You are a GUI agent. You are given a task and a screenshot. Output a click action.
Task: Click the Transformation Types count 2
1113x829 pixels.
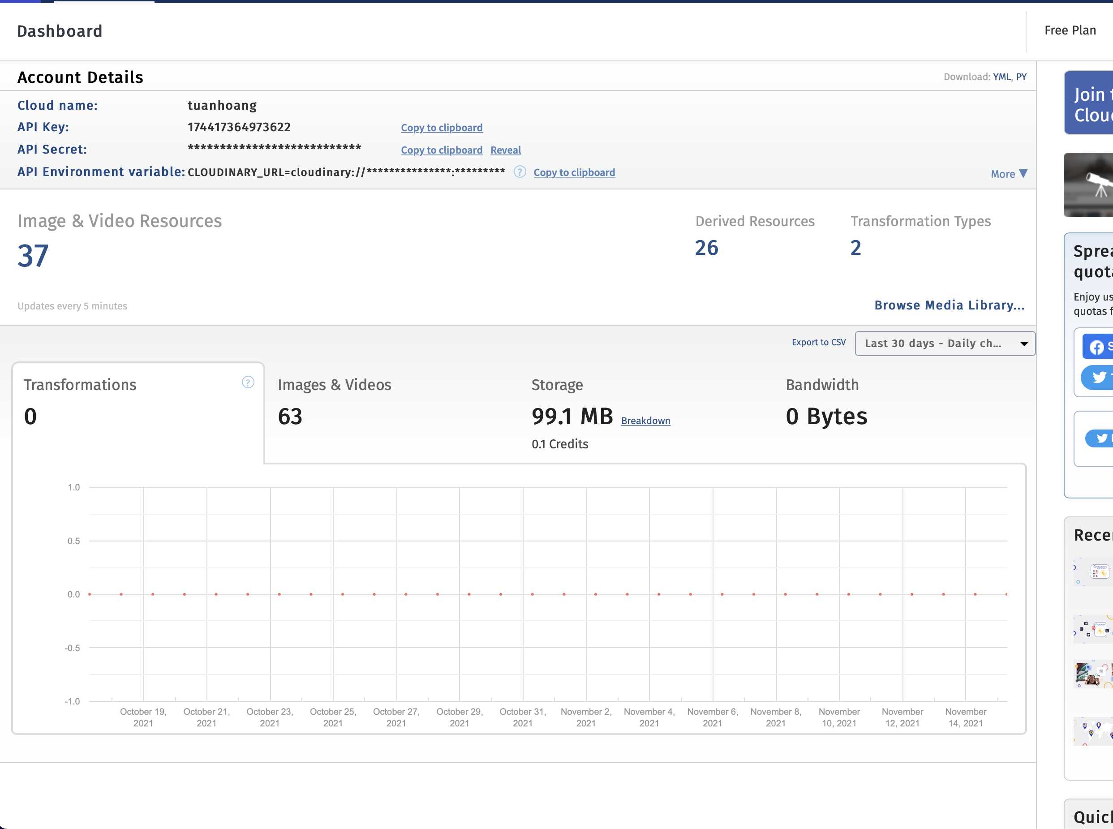[x=856, y=248]
